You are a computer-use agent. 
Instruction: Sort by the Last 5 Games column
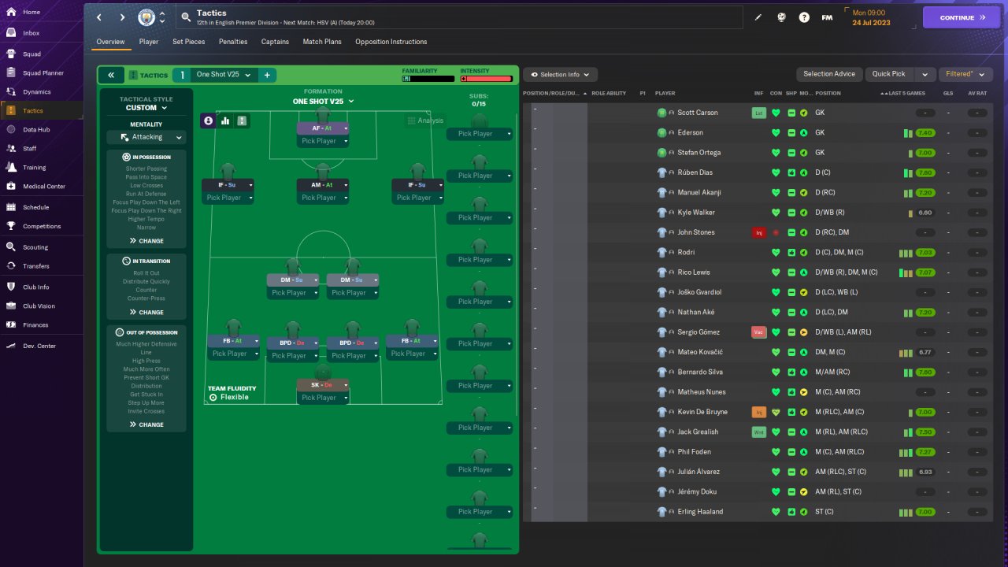(x=907, y=93)
